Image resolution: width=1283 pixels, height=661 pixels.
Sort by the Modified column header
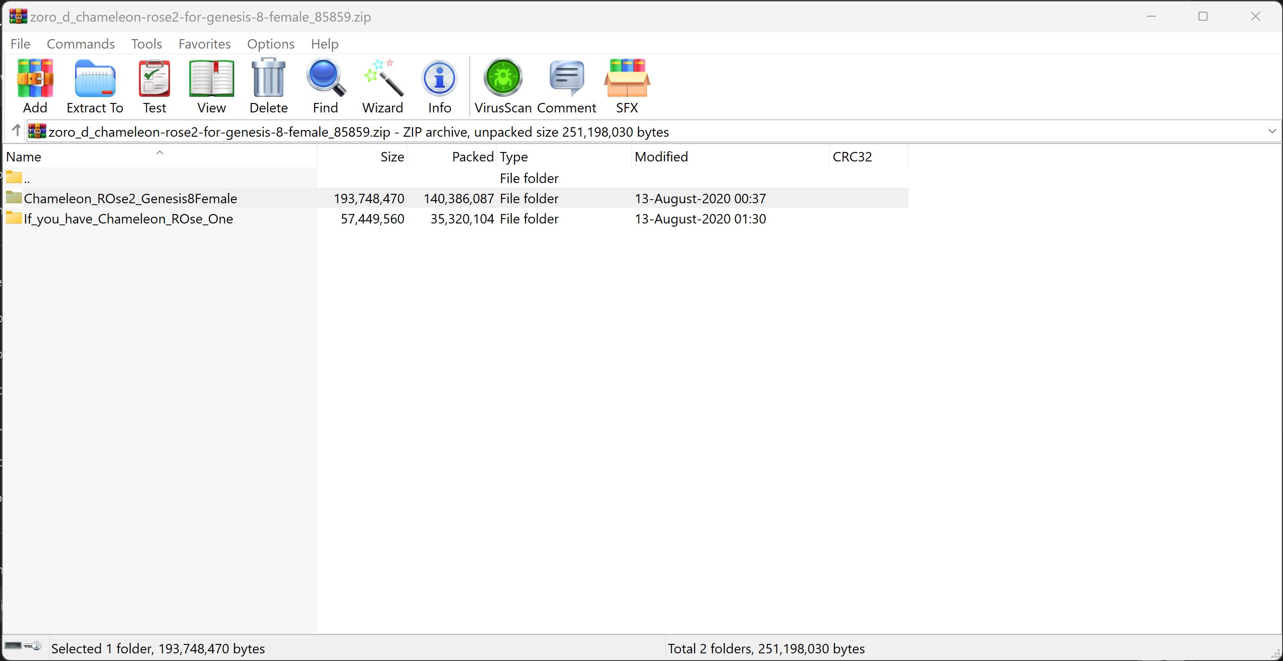[661, 156]
